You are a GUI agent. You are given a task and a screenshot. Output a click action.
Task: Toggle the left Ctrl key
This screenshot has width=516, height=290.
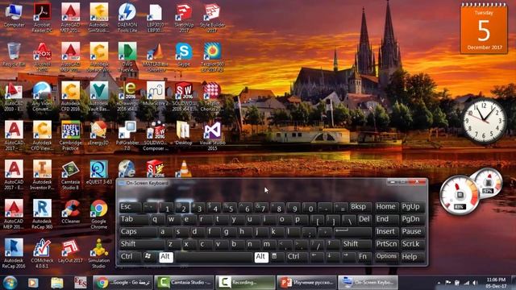130,256
